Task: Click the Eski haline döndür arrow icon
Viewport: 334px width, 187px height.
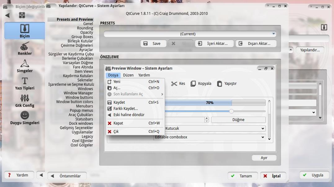Action: pos(109,115)
